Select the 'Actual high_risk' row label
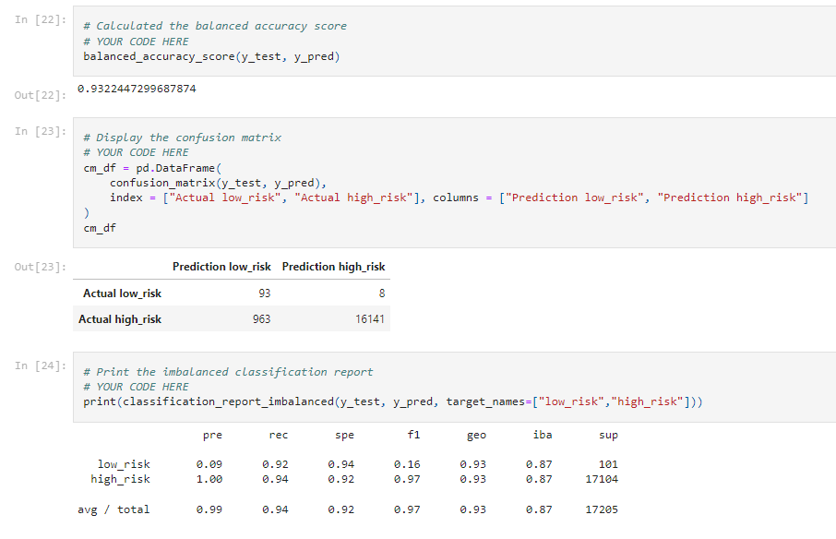The image size is (836, 539). click(119, 318)
